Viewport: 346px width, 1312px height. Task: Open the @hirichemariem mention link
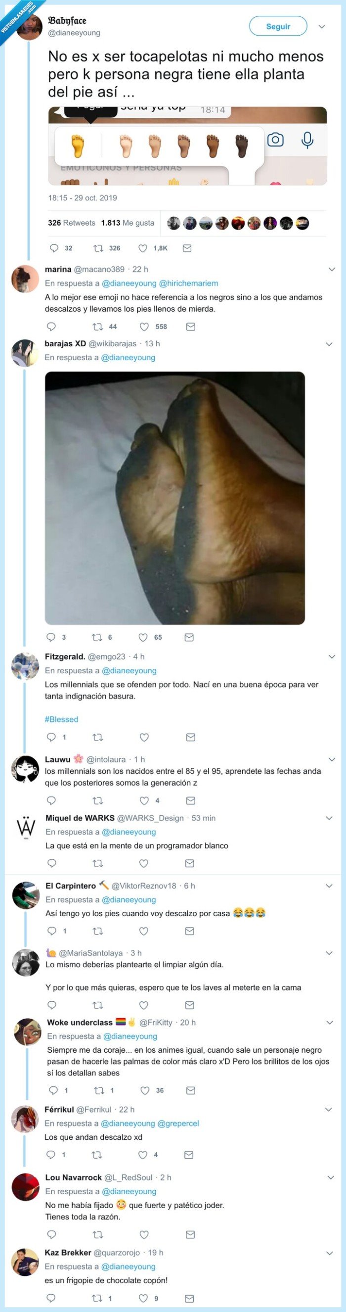pos(189,283)
